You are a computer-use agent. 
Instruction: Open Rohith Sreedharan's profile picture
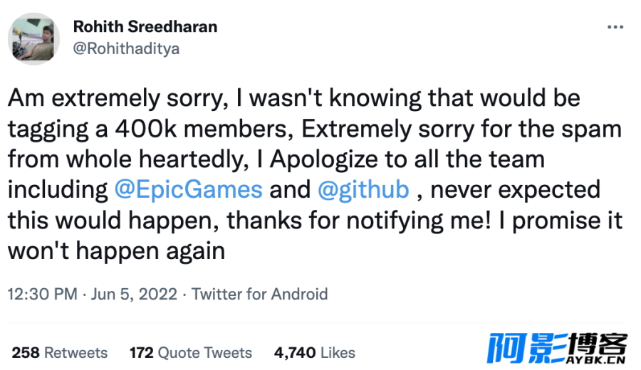click(34, 39)
